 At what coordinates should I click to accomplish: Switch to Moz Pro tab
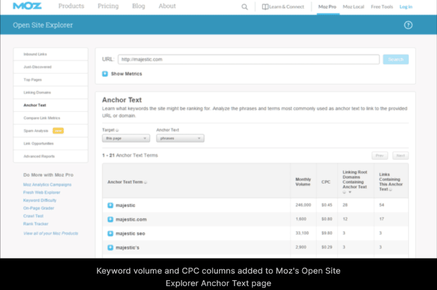327,7
